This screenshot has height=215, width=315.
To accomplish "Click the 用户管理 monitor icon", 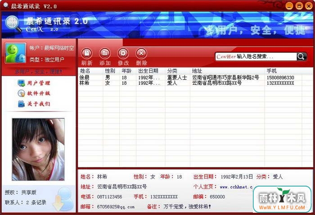I will click(21, 83).
